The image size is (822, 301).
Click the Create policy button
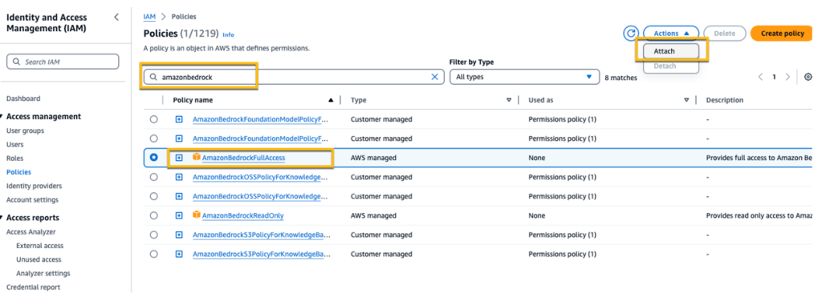(x=782, y=34)
